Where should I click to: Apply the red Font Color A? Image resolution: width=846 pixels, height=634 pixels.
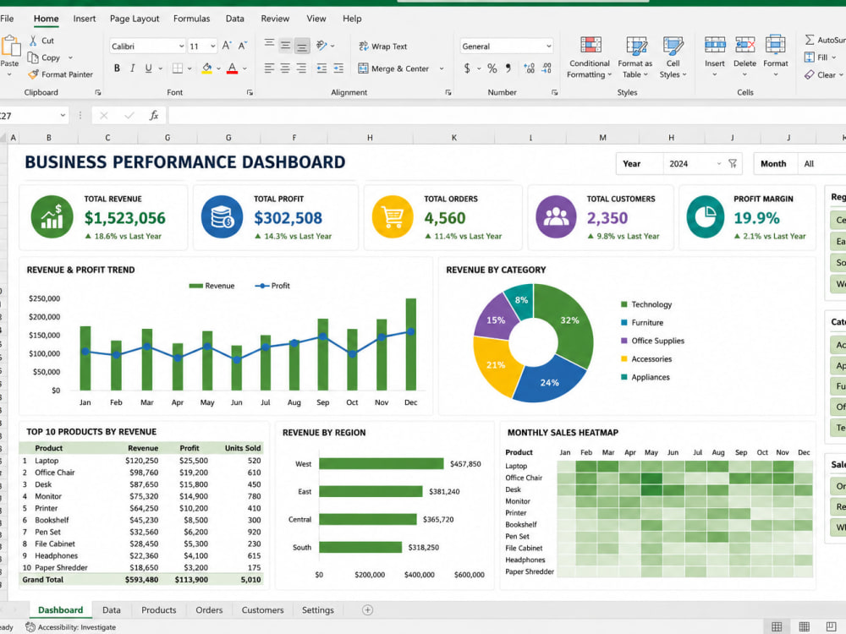click(x=232, y=68)
